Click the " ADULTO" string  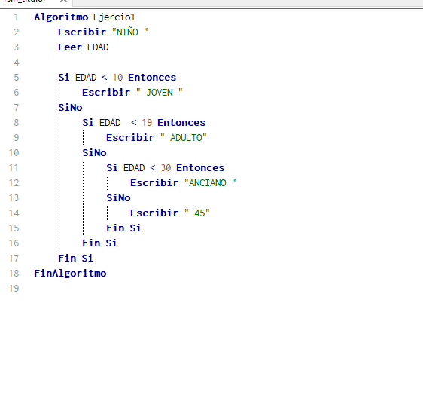pyautogui.click(x=184, y=137)
